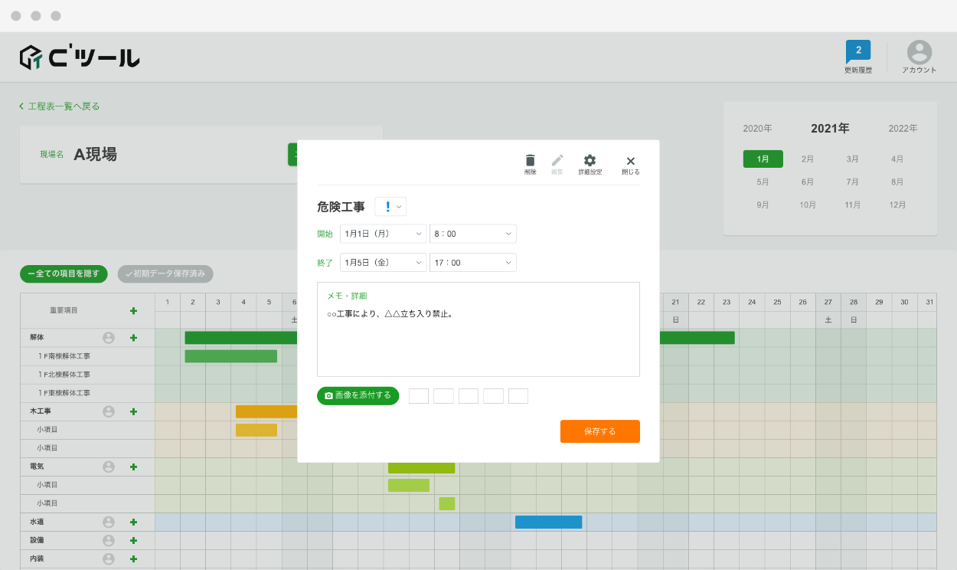Open the account profile icon
The height and width of the screenshot is (570, 957).
click(919, 53)
